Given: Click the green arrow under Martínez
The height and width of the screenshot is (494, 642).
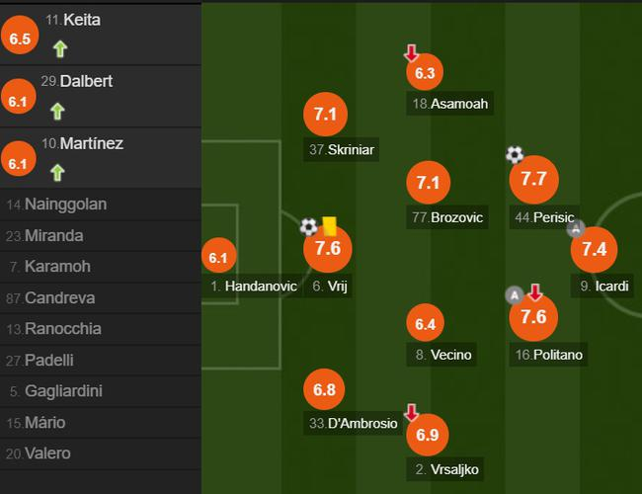Looking at the screenshot, I should [x=58, y=172].
